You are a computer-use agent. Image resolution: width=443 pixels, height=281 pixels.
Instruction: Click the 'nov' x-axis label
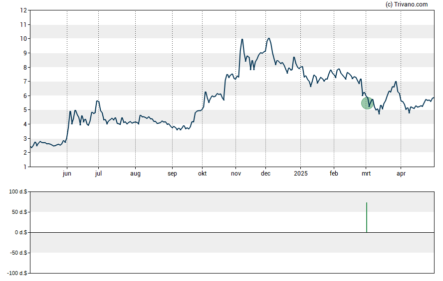(236, 174)
